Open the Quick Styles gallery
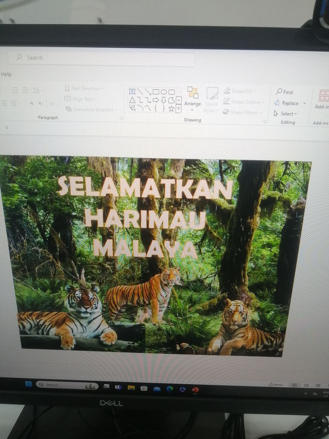This screenshot has width=329, height=439. pyautogui.click(x=212, y=100)
